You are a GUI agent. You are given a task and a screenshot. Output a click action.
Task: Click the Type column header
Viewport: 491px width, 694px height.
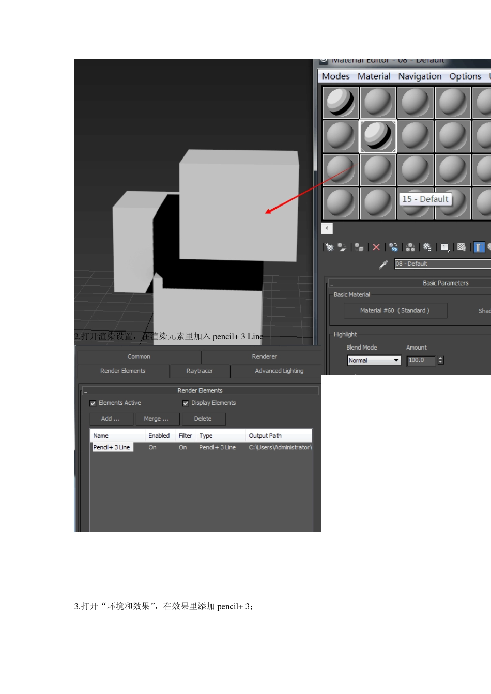click(x=221, y=436)
